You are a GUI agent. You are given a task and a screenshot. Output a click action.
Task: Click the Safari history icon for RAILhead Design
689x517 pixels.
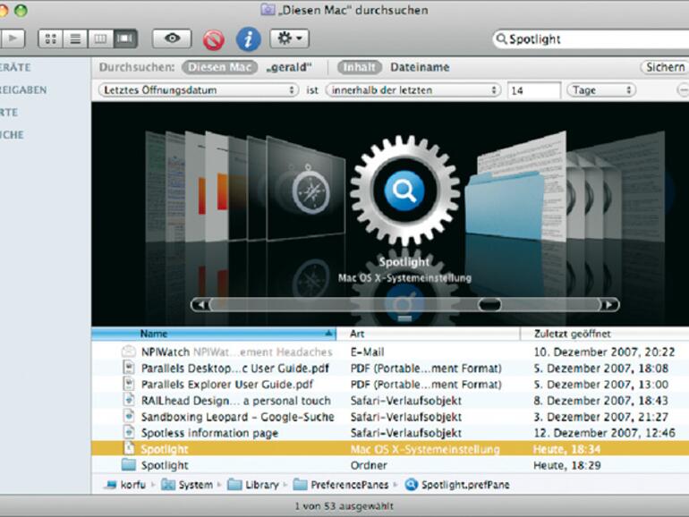coord(129,400)
